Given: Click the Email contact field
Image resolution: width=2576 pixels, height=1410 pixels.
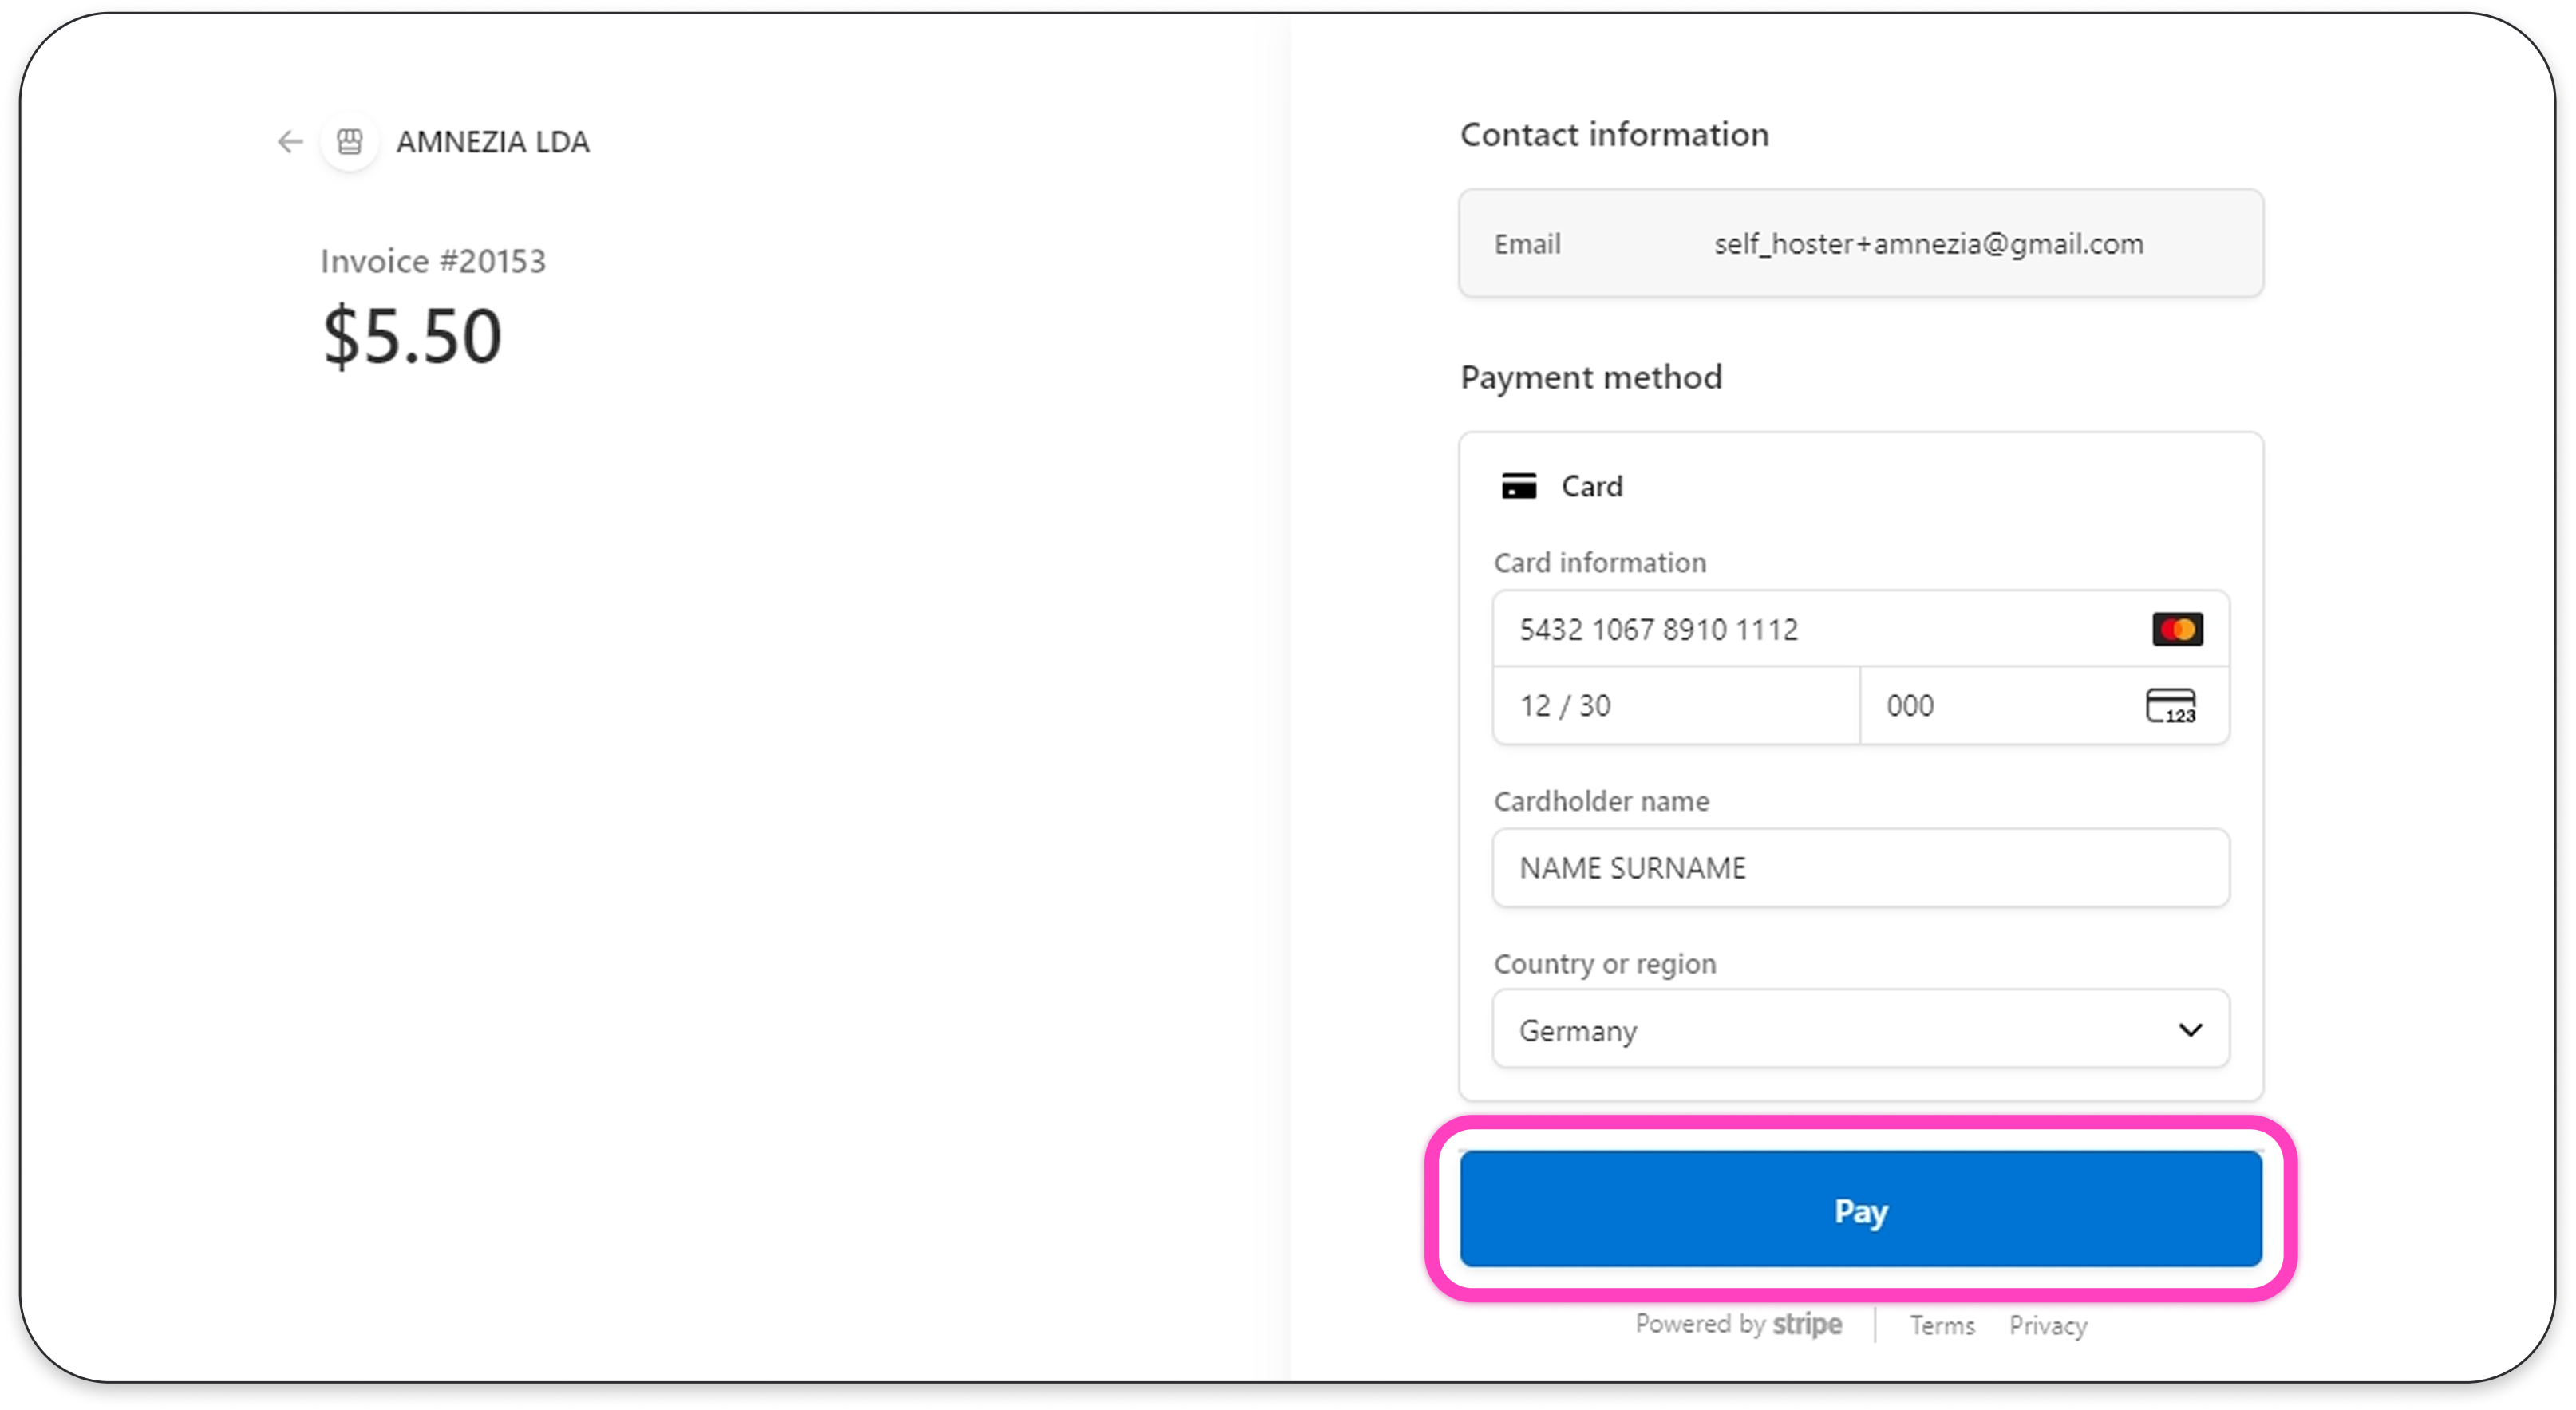Looking at the screenshot, I should tap(1860, 244).
